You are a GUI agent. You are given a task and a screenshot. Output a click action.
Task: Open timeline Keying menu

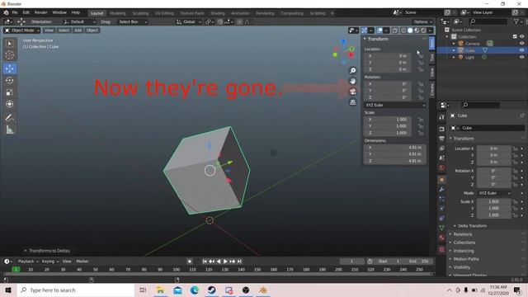[49, 262]
